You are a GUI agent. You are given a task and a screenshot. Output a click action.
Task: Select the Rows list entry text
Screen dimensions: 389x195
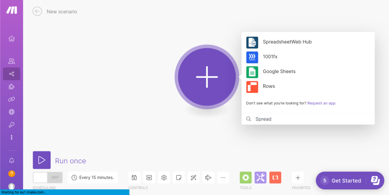269,86
